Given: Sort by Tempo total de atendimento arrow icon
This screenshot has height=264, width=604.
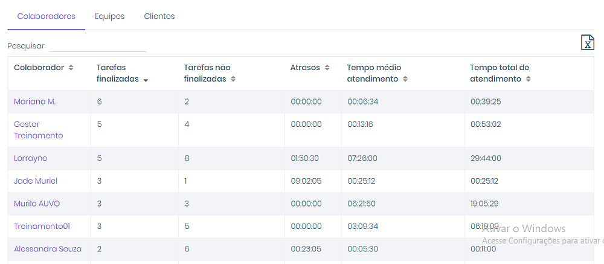Looking at the screenshot, I should pos(528,79).
